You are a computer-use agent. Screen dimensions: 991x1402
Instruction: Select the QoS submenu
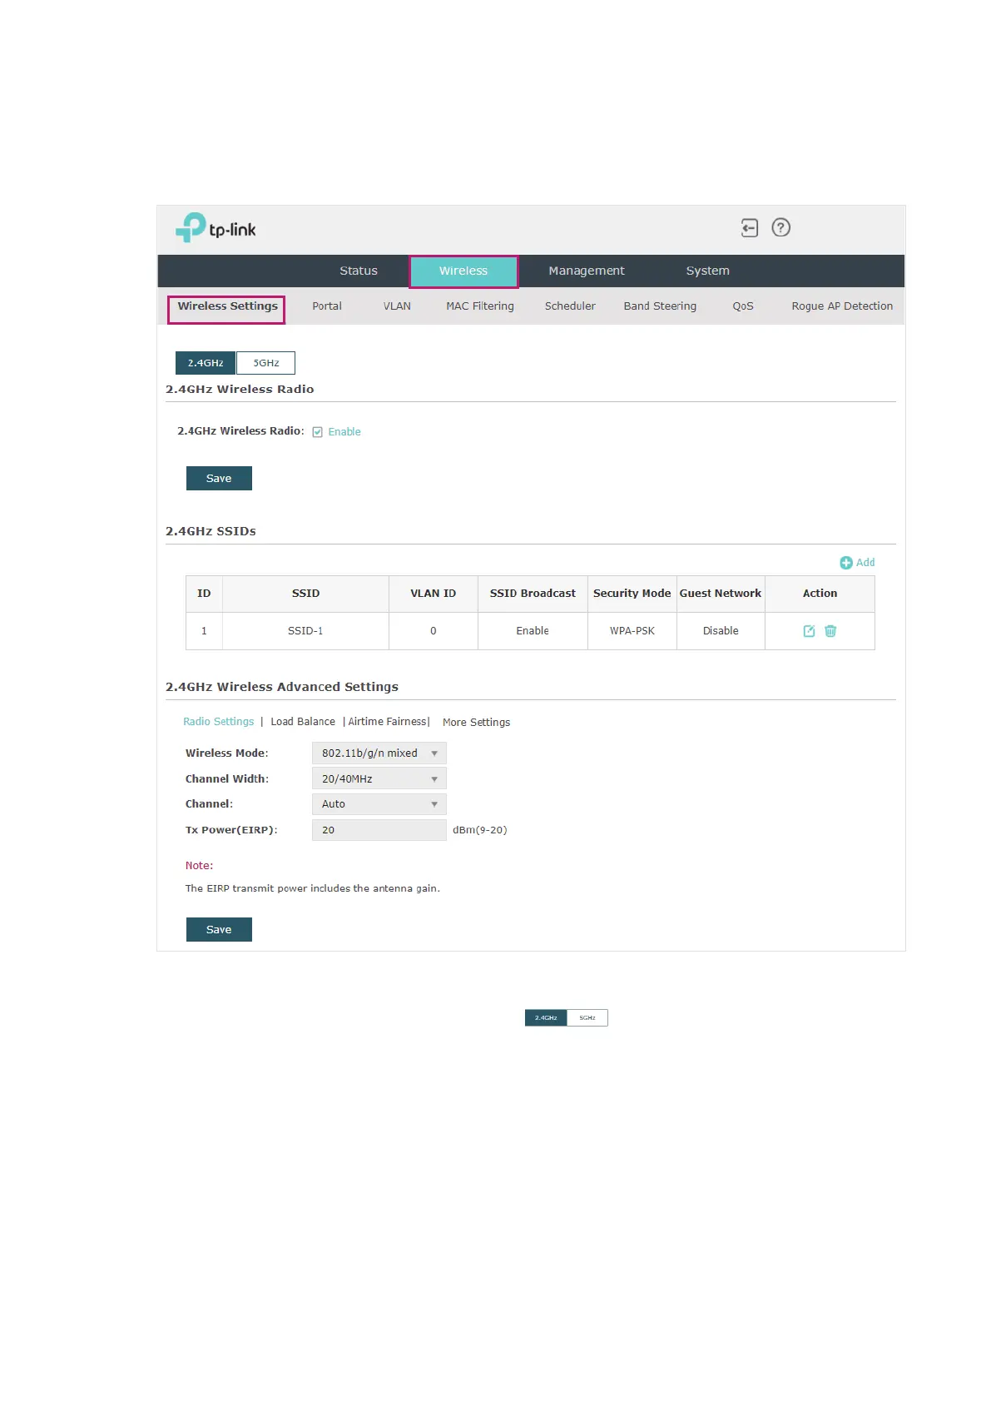click(743, 306)
